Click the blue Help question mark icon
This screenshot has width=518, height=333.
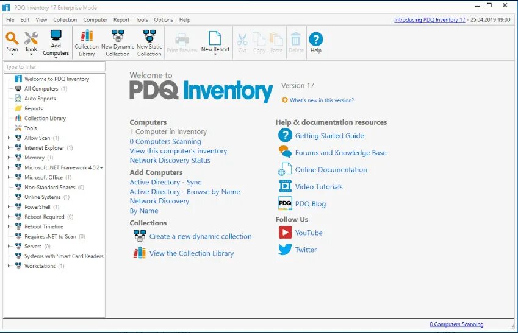pos(316,39)
